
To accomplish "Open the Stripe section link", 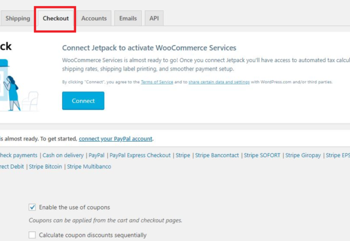I will pos(183,155).
